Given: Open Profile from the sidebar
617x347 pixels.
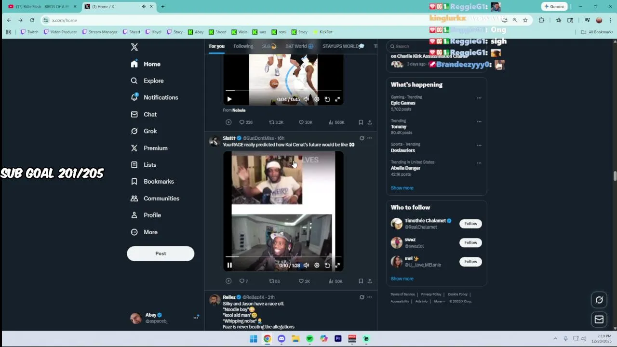Looking at the screenshot, I should [x=146, y=215].
